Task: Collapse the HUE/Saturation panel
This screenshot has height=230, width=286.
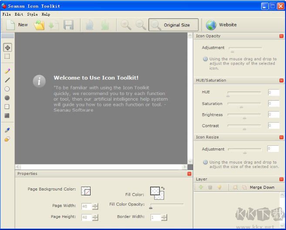Action: (281, 81)
